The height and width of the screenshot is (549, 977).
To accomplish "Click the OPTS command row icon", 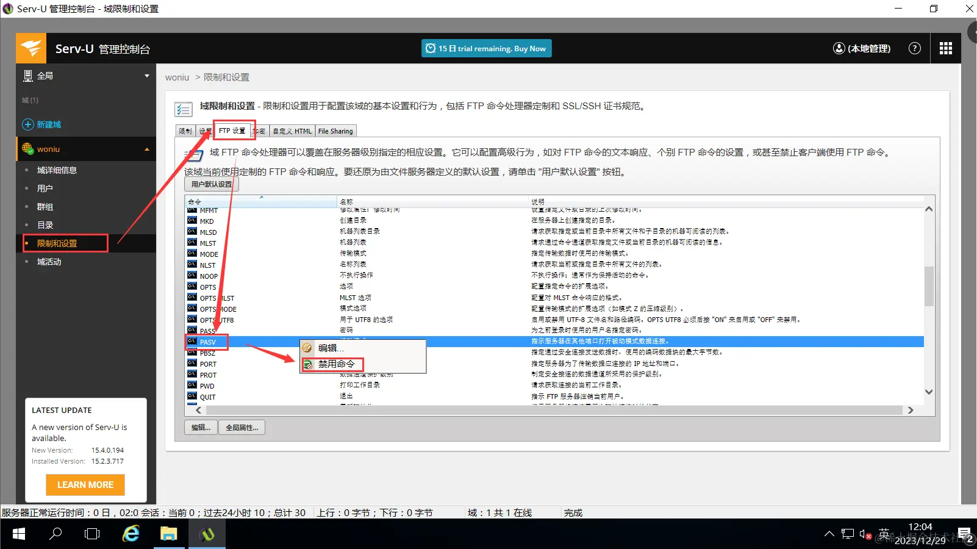I will (192, 287).
